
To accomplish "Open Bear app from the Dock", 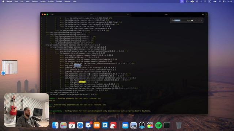I will click(113, 125).
